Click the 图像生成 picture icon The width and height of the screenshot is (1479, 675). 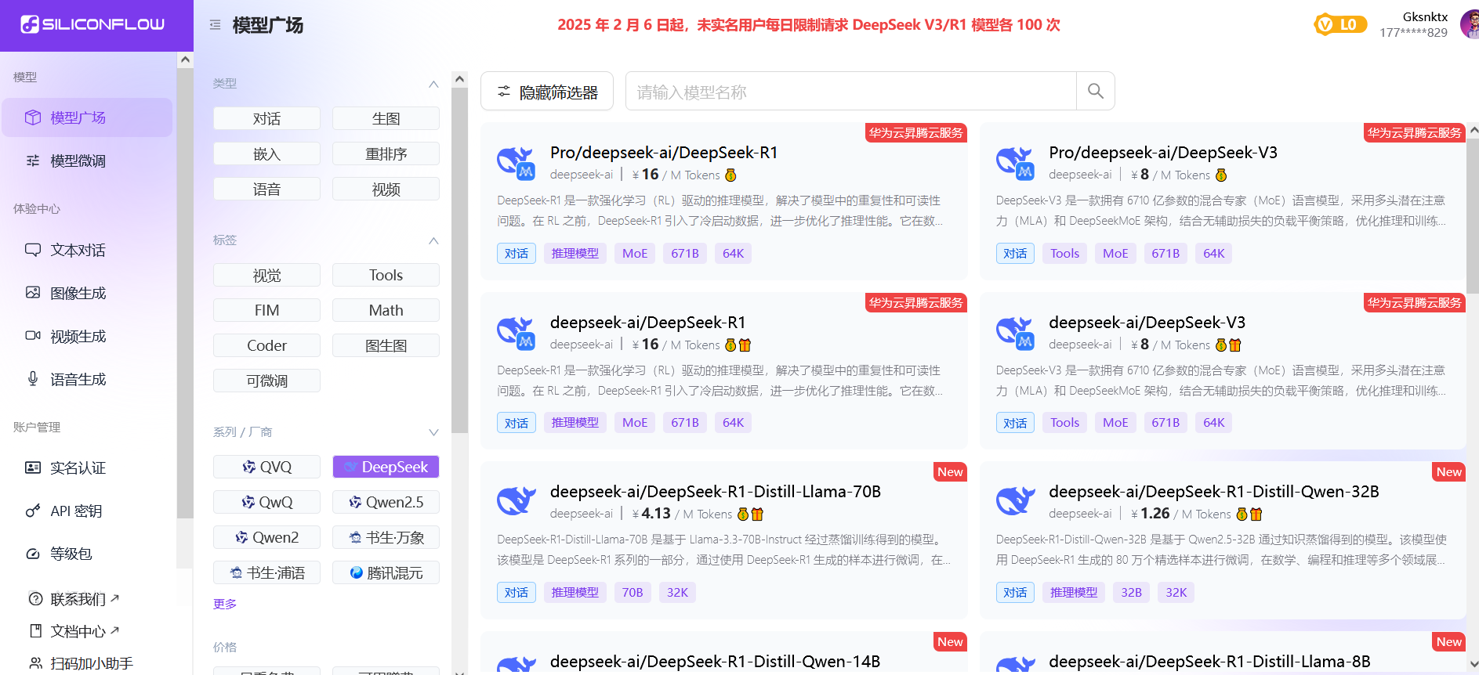33,293
